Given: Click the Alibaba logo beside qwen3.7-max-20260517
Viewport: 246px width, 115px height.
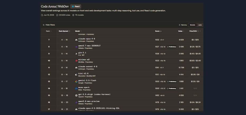Looking at the screenshot, I should tap(76, 47).
